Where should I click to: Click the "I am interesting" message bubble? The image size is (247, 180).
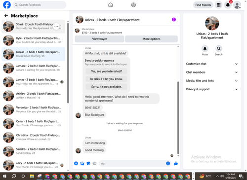point(95,143)
